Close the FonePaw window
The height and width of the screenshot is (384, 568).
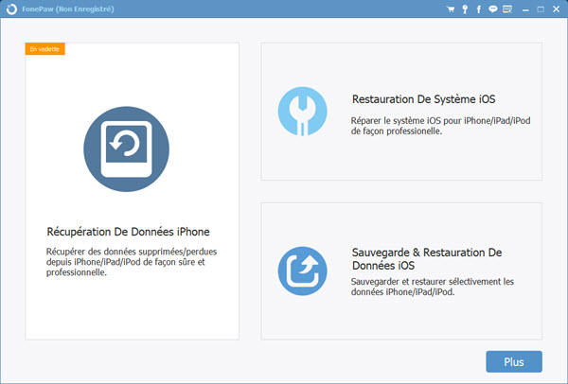tap(555, 9)
